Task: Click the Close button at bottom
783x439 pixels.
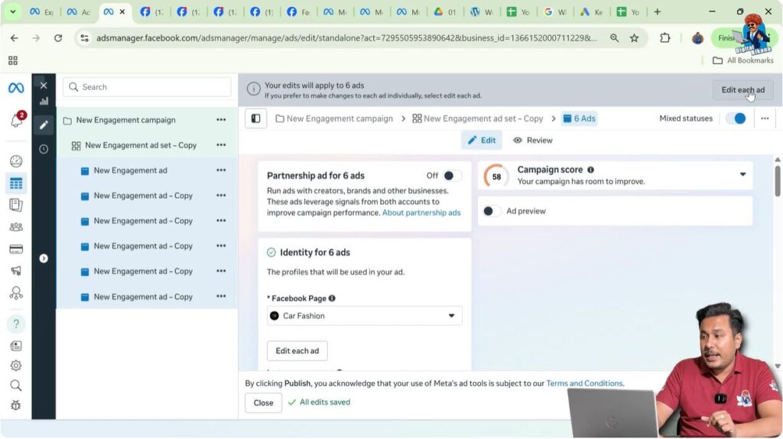Action: [263, 402]
